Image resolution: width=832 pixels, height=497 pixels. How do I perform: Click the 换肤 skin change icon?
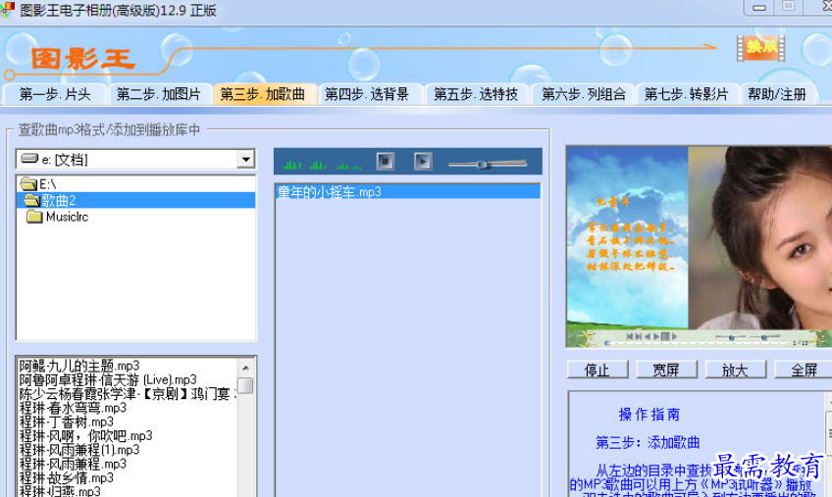click(x=761, y=48)
